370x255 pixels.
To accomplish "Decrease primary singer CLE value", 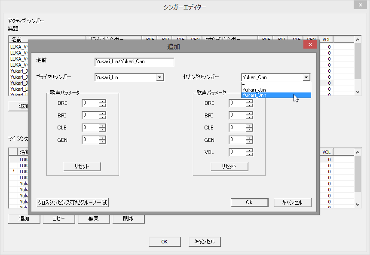I will tap(102, 129).
